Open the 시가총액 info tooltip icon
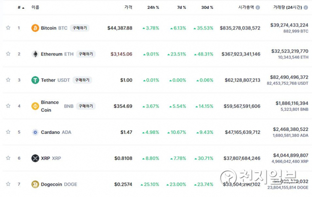312x197 pixels. click(258, 8)
